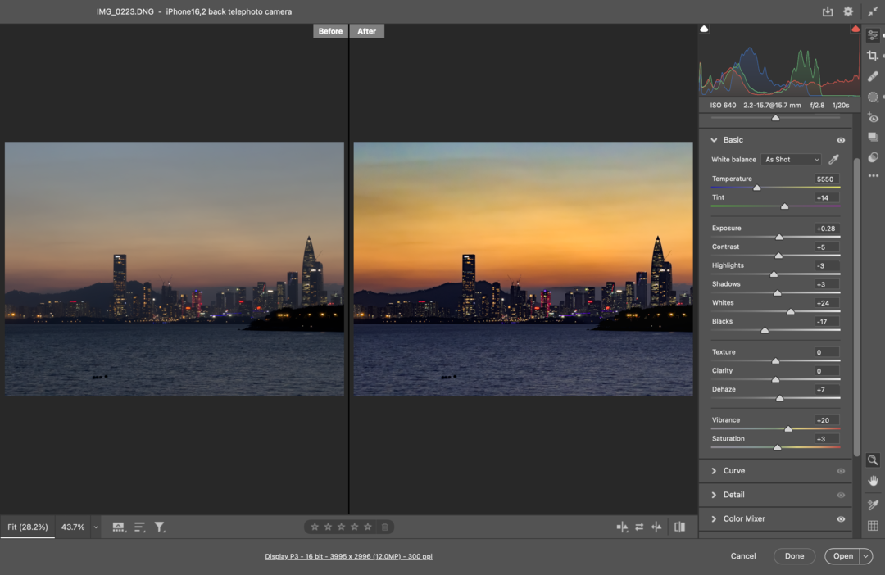This screenshot has width=885, height=575.
Task: Toggle the Color Mixer panel visibility eye
Action: [841, 519]
